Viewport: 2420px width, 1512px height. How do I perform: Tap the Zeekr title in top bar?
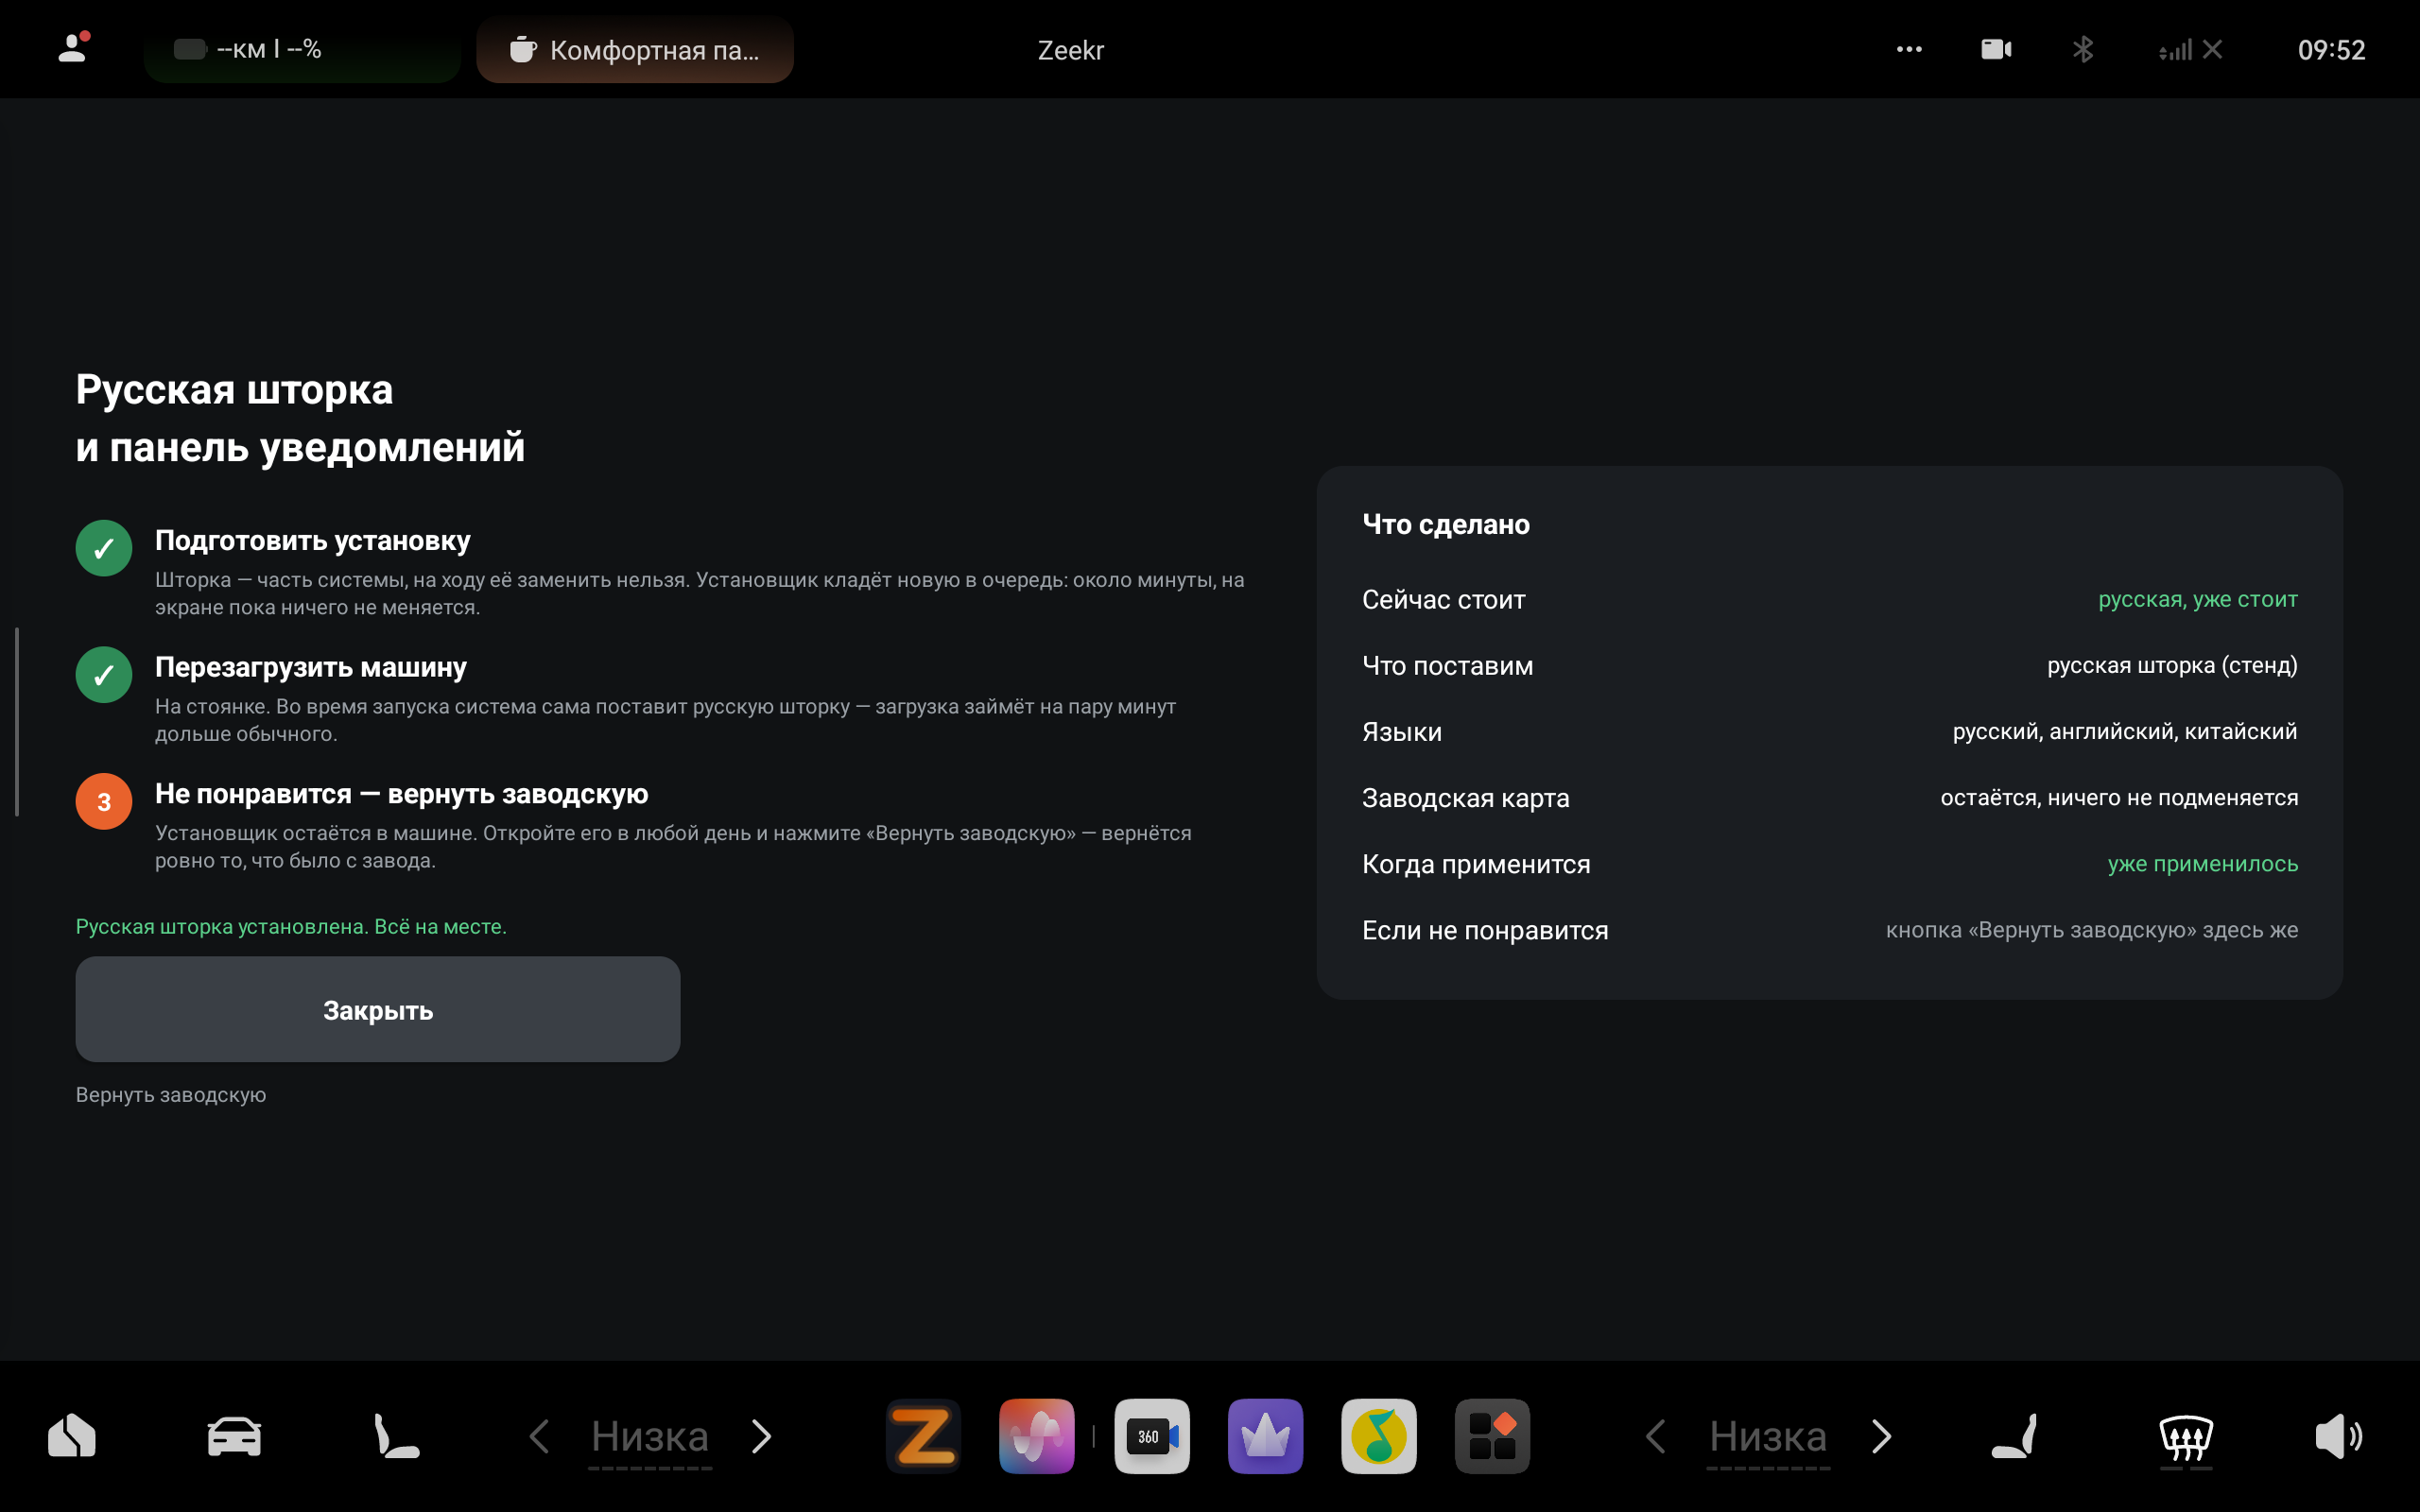[x=1070, y=50]
